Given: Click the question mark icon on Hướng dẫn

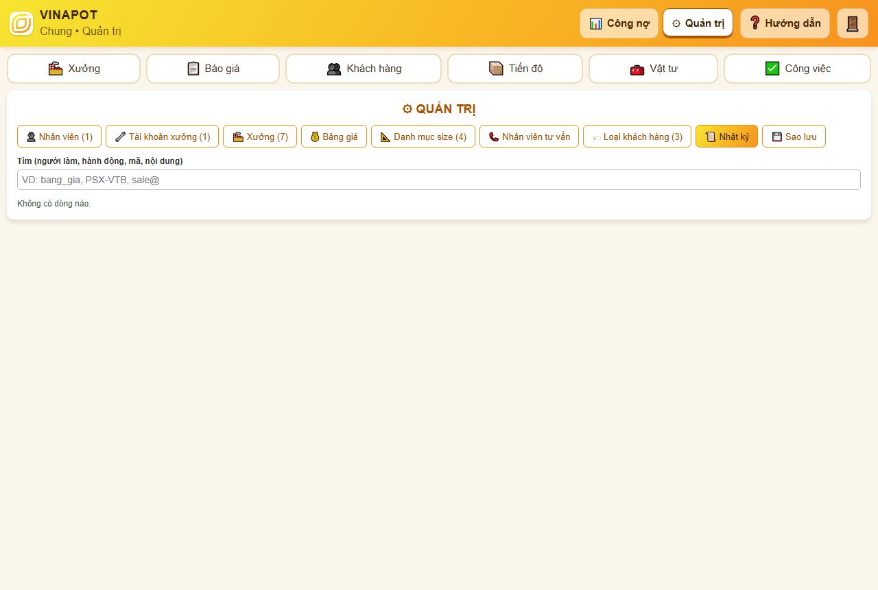Looking at the screenshot, I should pos(755,23).
